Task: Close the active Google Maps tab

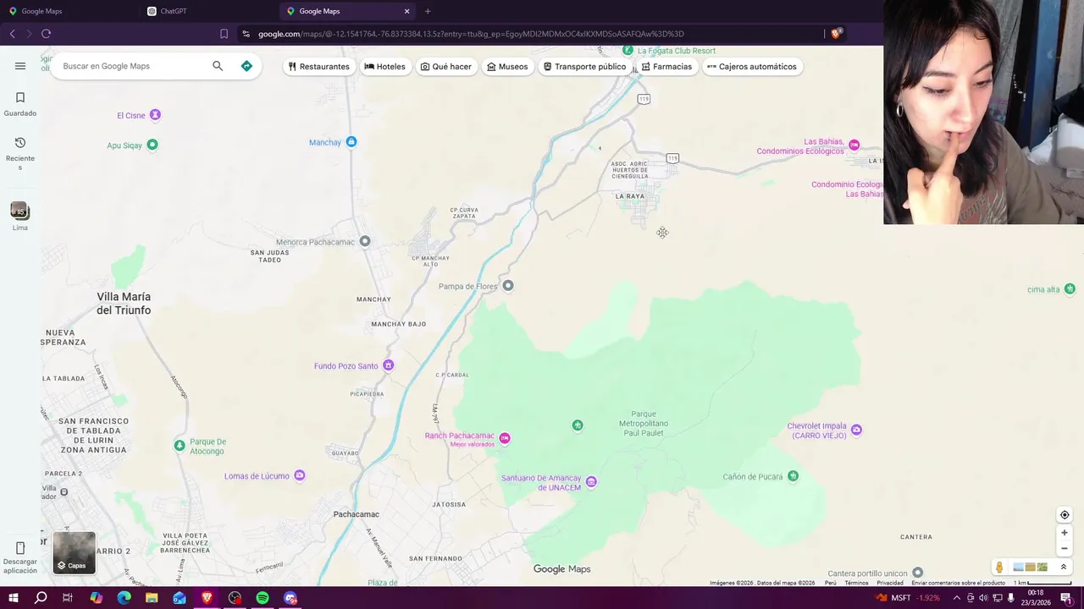Action: click(x=406, y=11)
